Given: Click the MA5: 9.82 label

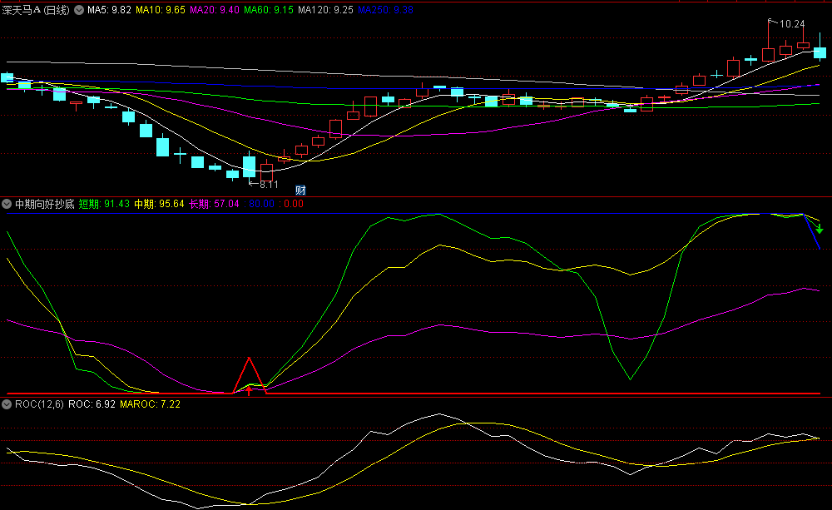Looking at the screenshot, I should 109,10.
